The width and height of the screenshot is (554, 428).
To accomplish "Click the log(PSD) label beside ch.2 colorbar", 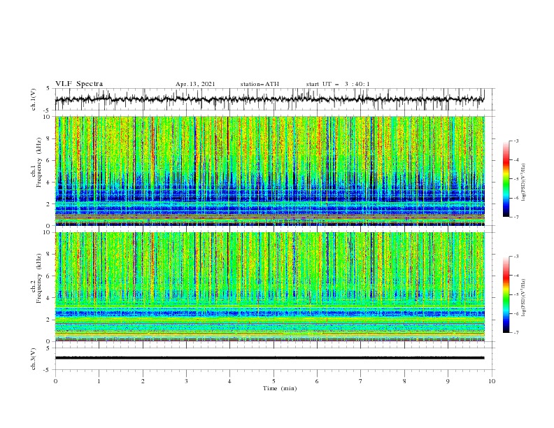I will point(523,297).
